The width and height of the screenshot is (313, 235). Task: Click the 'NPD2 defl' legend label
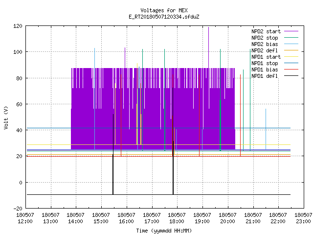265,50
